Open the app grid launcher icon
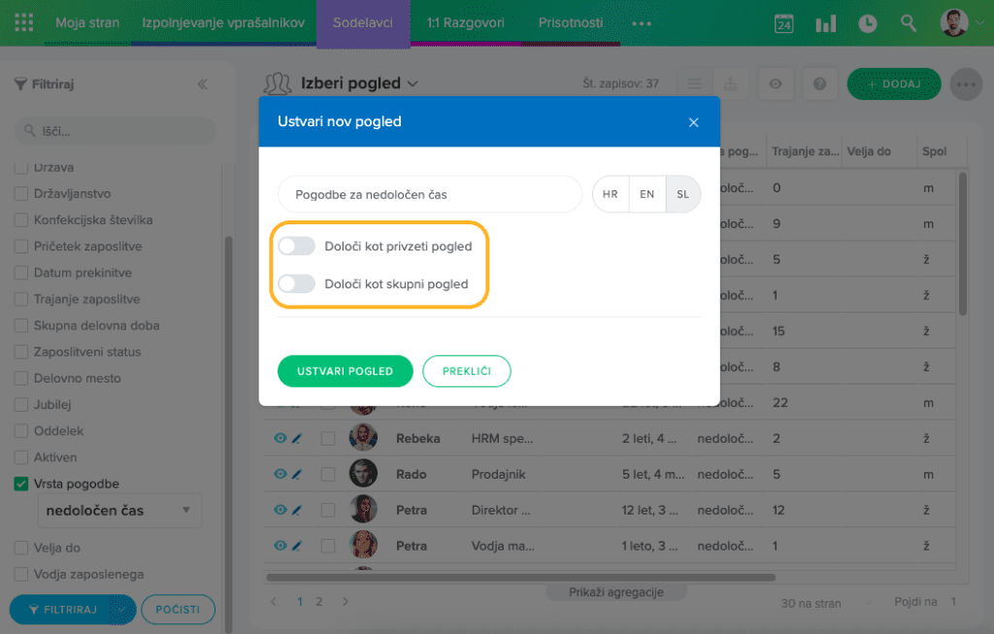 coord(24,23)
